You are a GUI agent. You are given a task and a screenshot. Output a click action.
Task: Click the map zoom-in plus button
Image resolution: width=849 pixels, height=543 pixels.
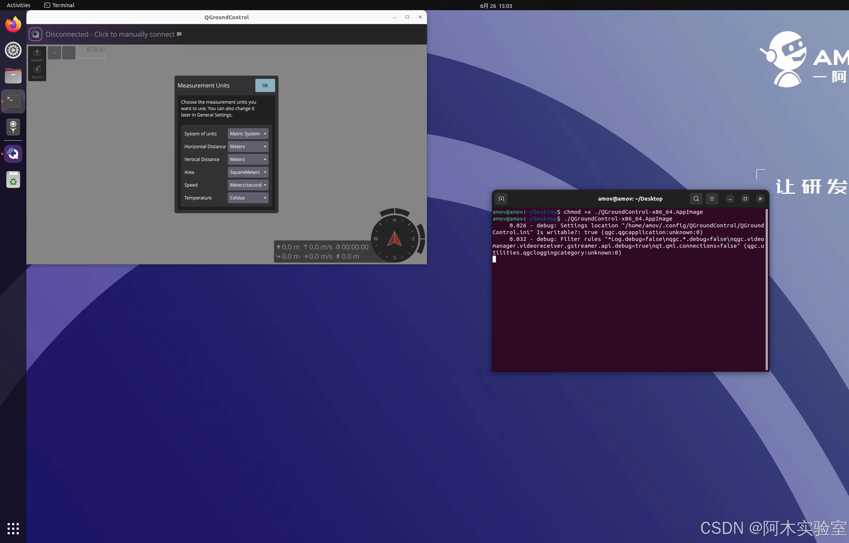pos(54,53)
